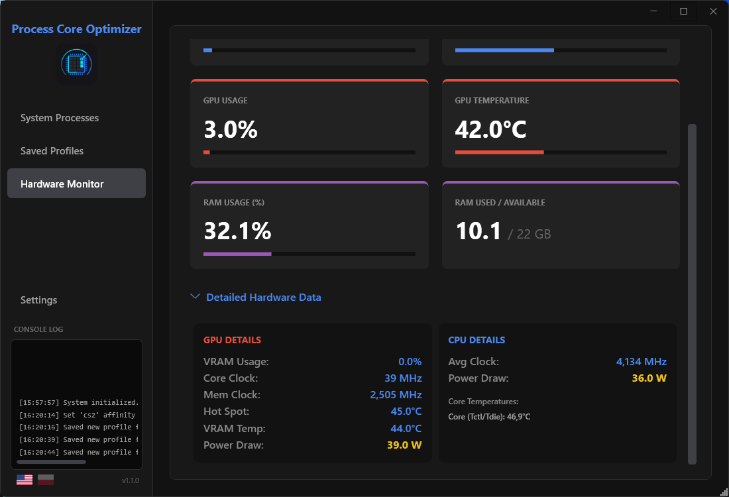The image size is (729, 497).
Task: Select the Hardware Monitor page
Action: pyautogui.click(x=76, y=183)
